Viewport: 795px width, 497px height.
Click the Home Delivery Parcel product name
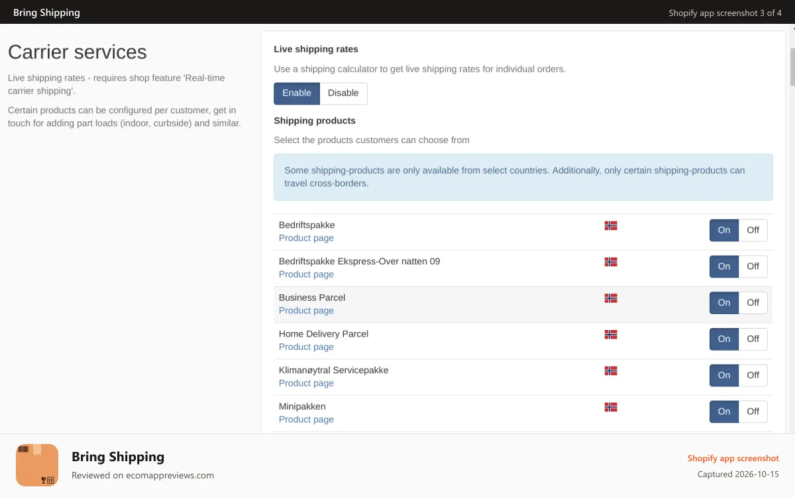point(323,334)
